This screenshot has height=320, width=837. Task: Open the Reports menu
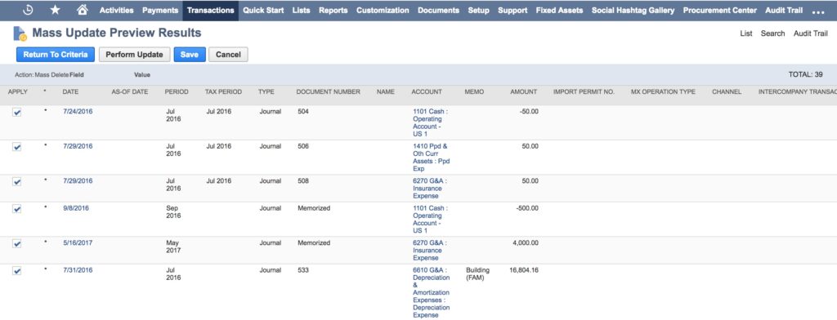[x=333, y=10]
